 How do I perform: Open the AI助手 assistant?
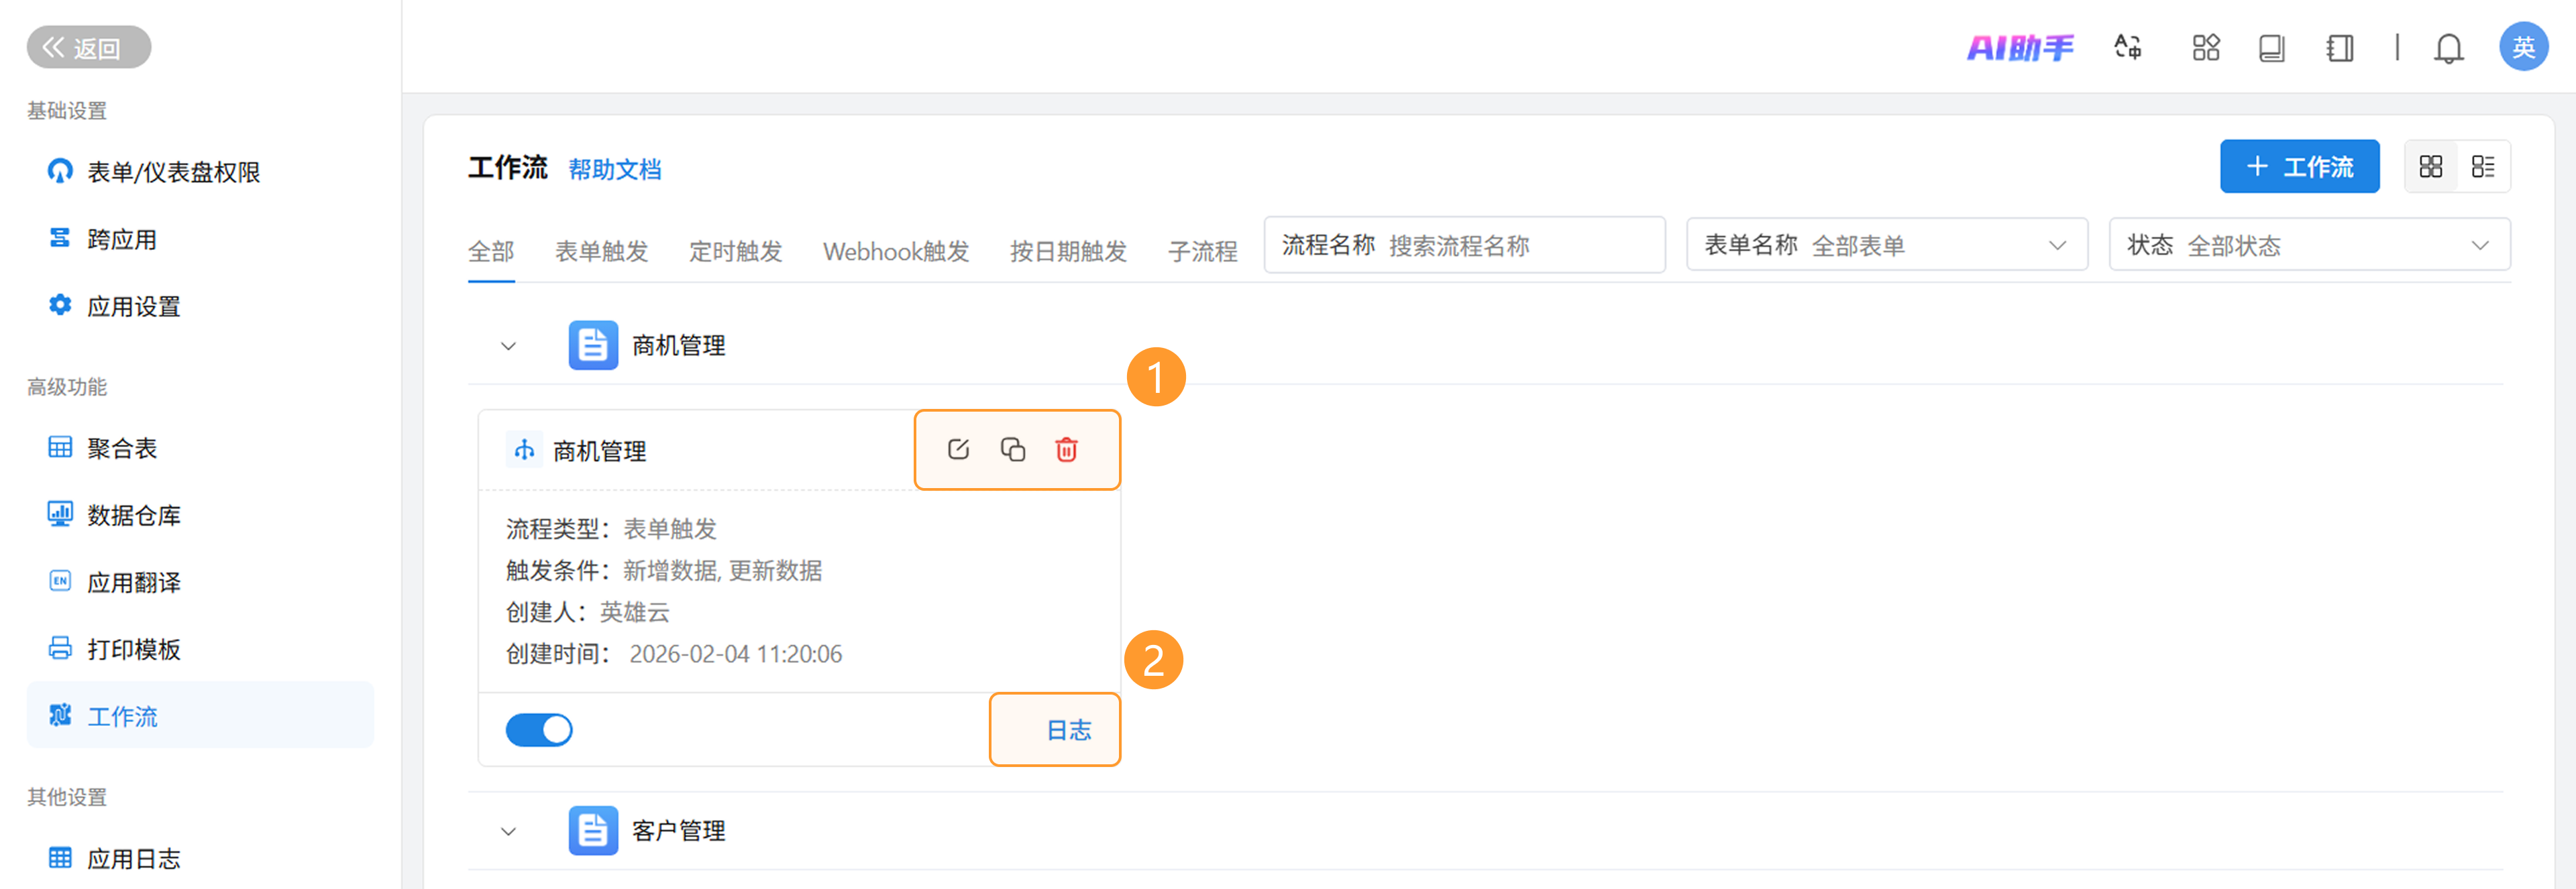pos(2020,47)
